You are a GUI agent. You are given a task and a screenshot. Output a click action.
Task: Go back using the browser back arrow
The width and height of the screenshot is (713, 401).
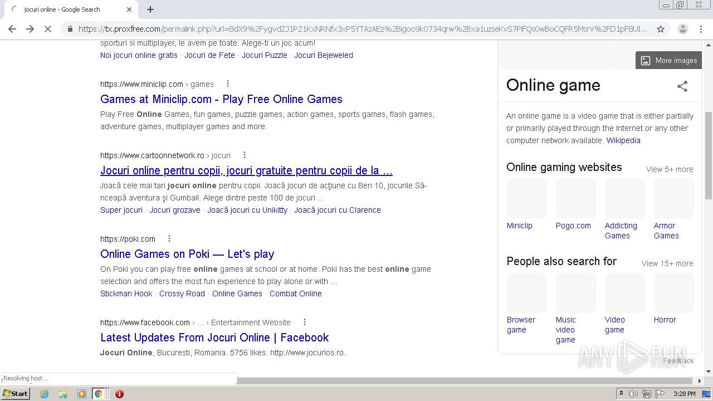point(12,29)
